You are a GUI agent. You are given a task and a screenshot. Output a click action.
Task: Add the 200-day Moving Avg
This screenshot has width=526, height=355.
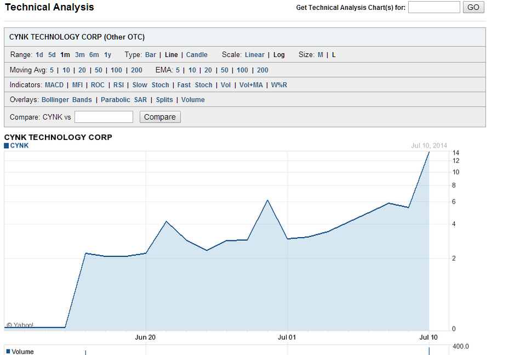pos(136,70)
